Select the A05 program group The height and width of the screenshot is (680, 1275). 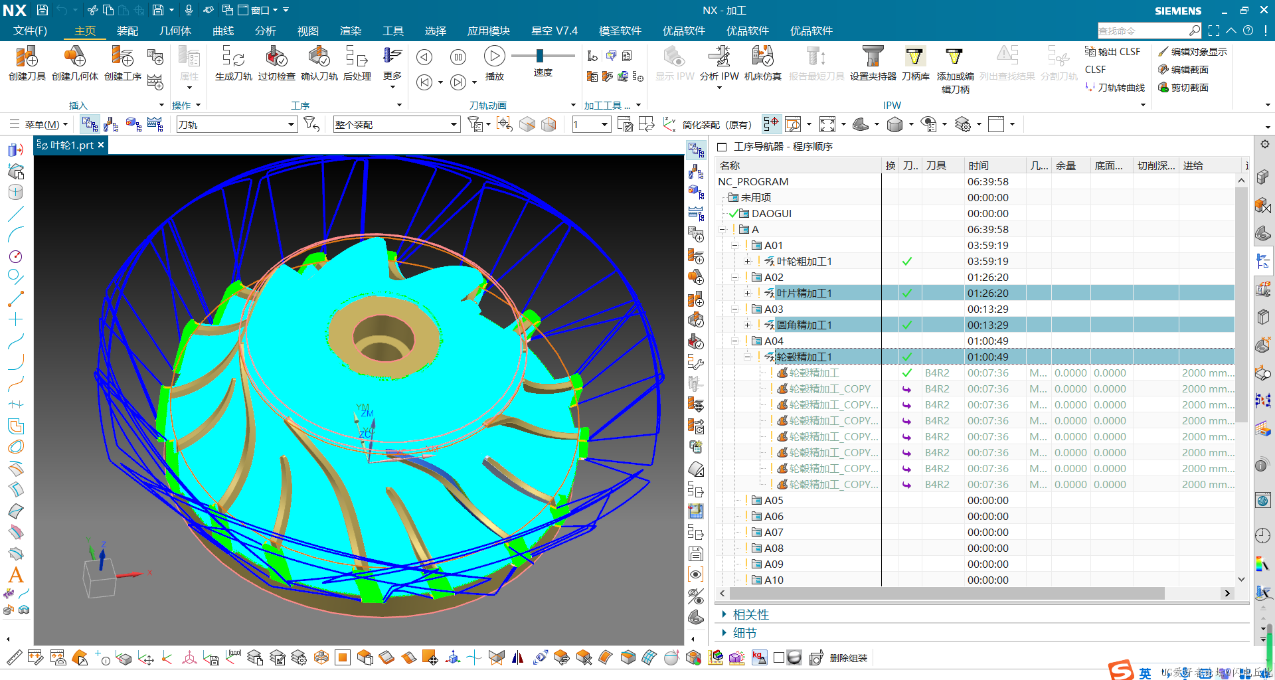pyautogui.click(x=976, y=500)
